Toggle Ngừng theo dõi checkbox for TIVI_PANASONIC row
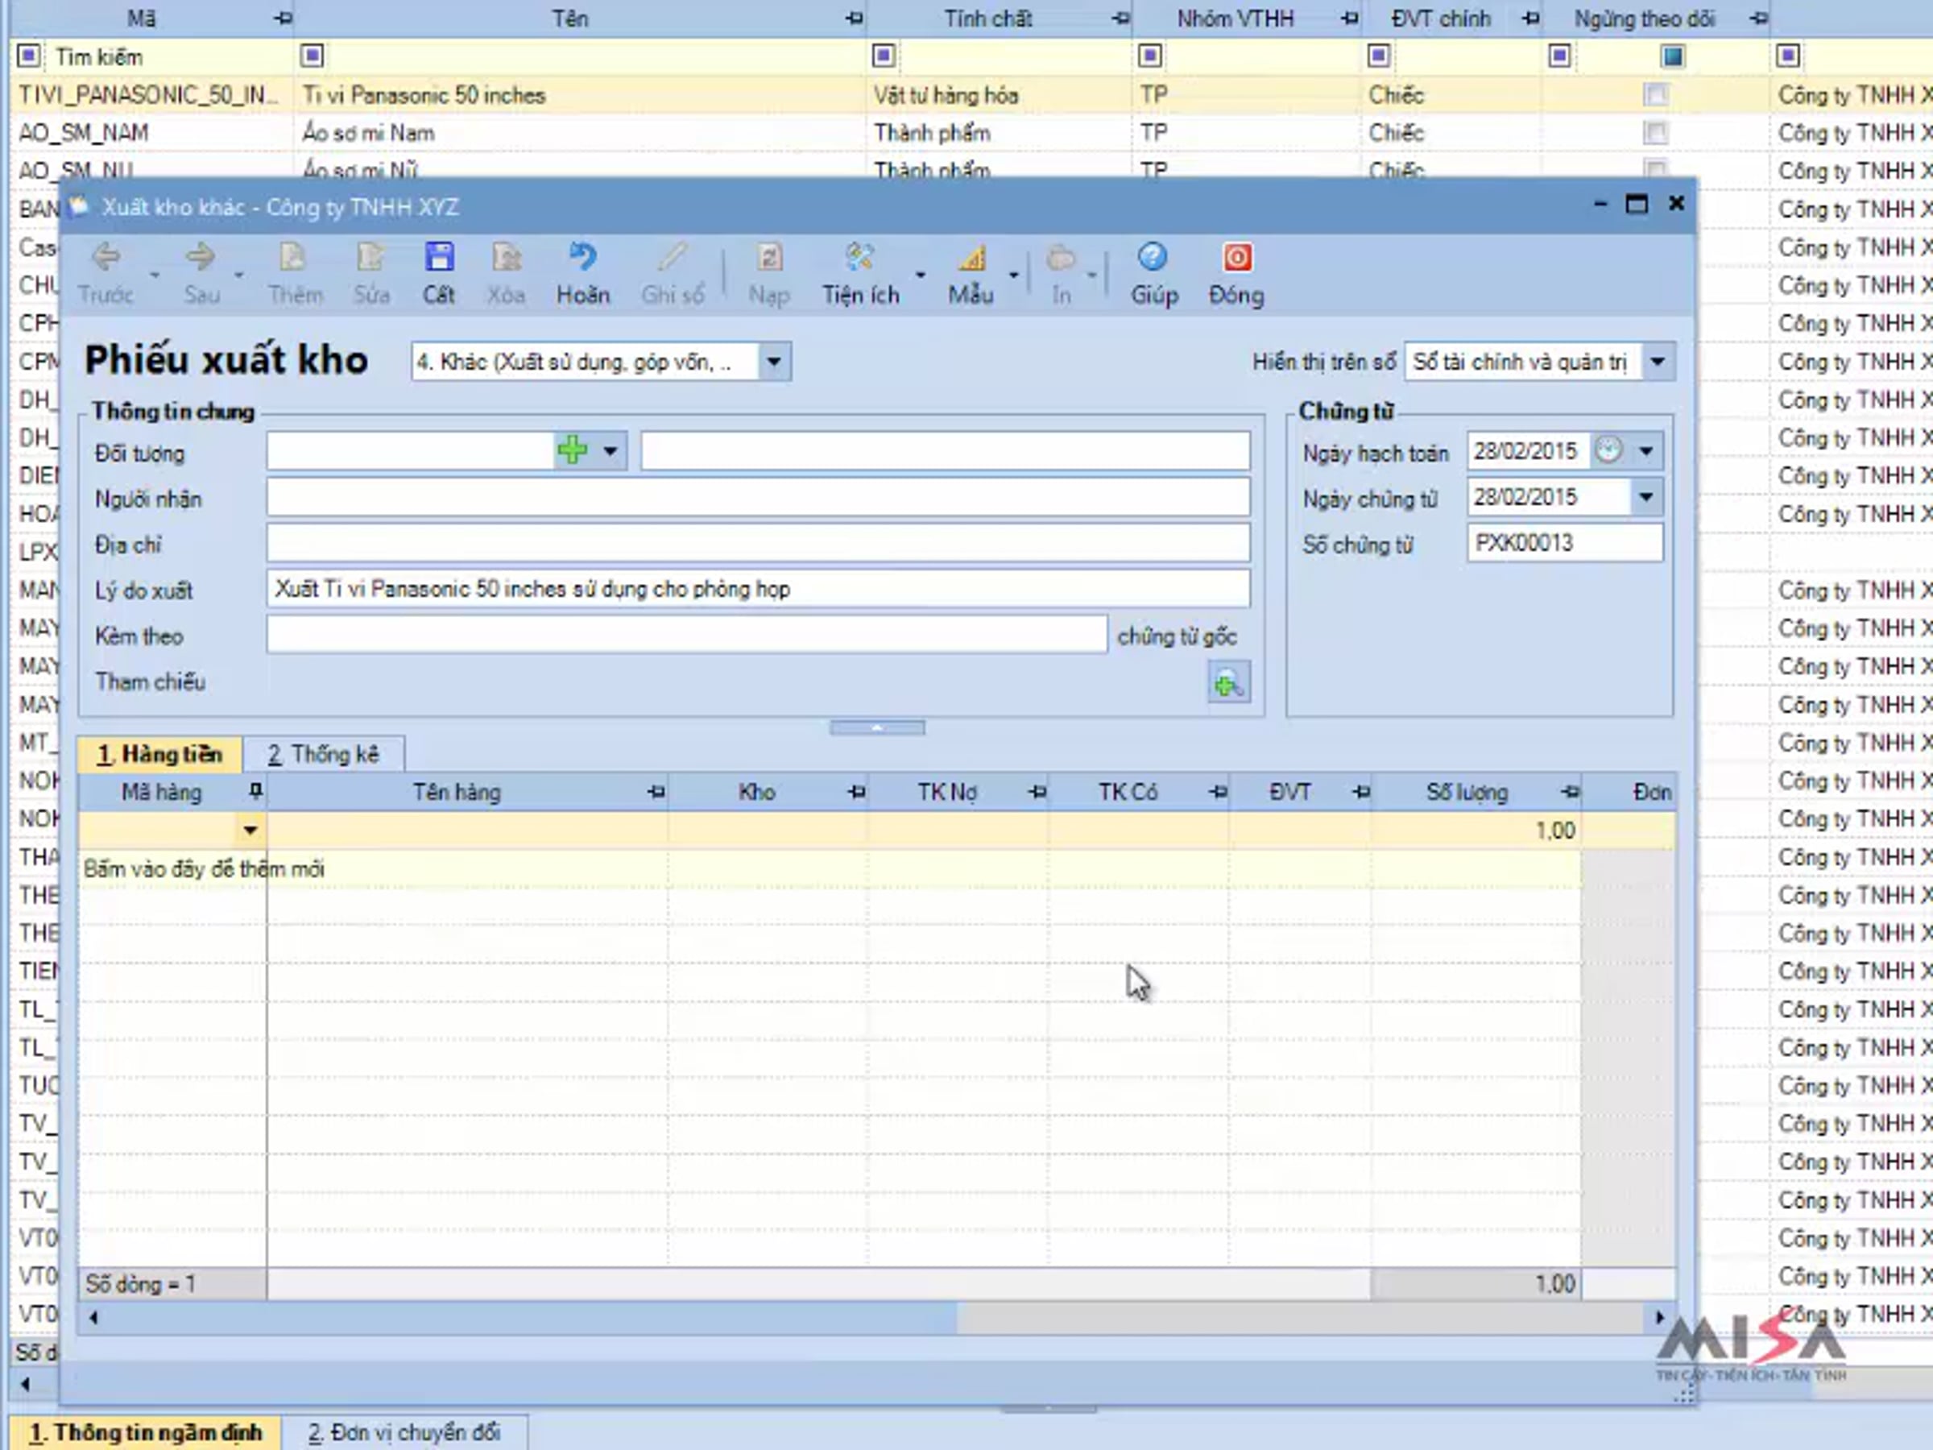 (x=1655, y=94)
